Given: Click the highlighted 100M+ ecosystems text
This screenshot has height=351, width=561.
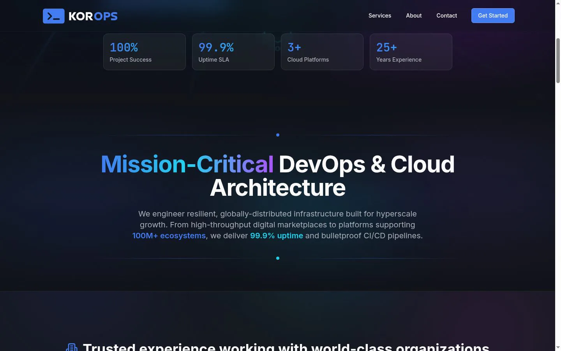Looking at the screenshot, I should pos(169,236).
